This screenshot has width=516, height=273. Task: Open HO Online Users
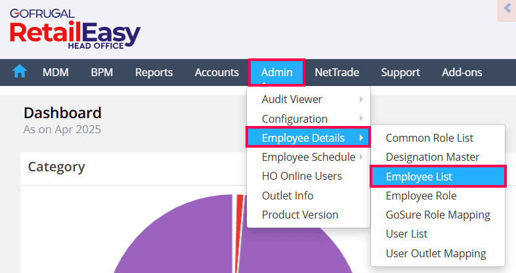coord(301,176)
